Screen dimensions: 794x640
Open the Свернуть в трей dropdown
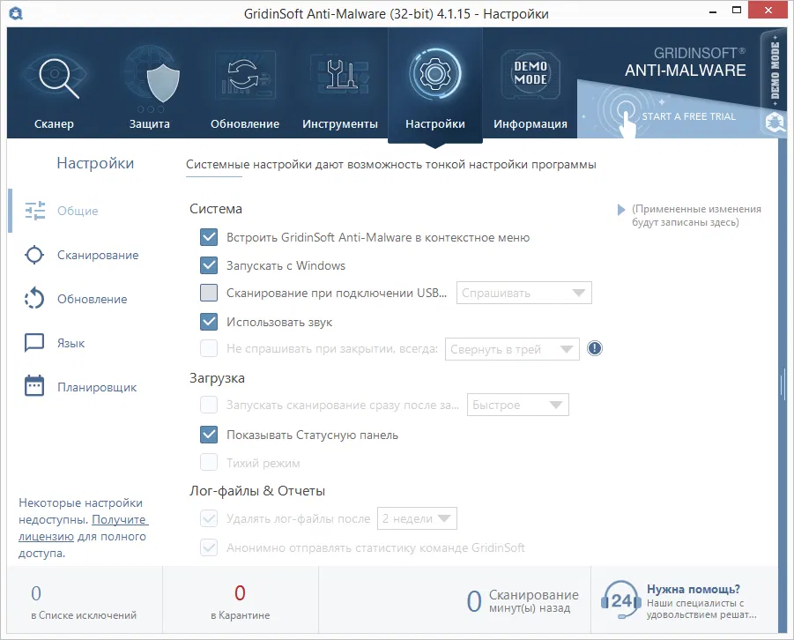(512, 349)
